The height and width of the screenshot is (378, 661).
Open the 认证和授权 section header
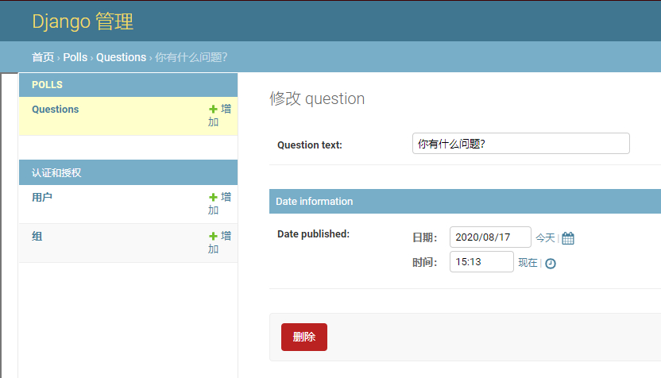click(x=56, y=173)
